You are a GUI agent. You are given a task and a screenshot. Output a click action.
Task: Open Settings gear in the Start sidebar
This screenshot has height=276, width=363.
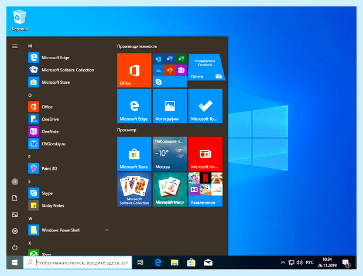click(15, 231)
